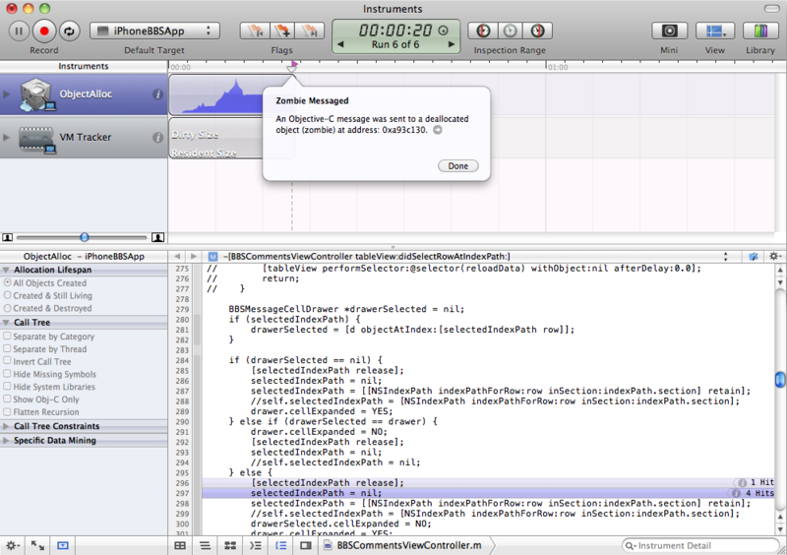Toggle the detail pane with the blue icon
Screen dimensions: 787x555
(63, 545)
